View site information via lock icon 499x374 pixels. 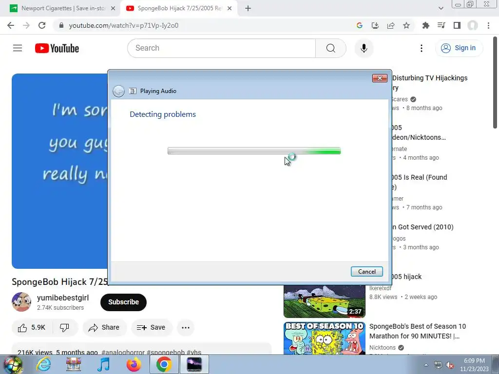coord(61,25)
